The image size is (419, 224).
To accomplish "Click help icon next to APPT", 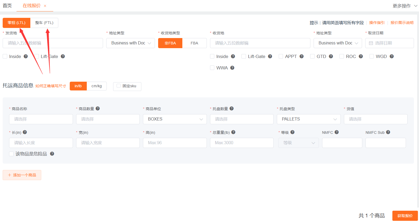I will tap(302, 56).
